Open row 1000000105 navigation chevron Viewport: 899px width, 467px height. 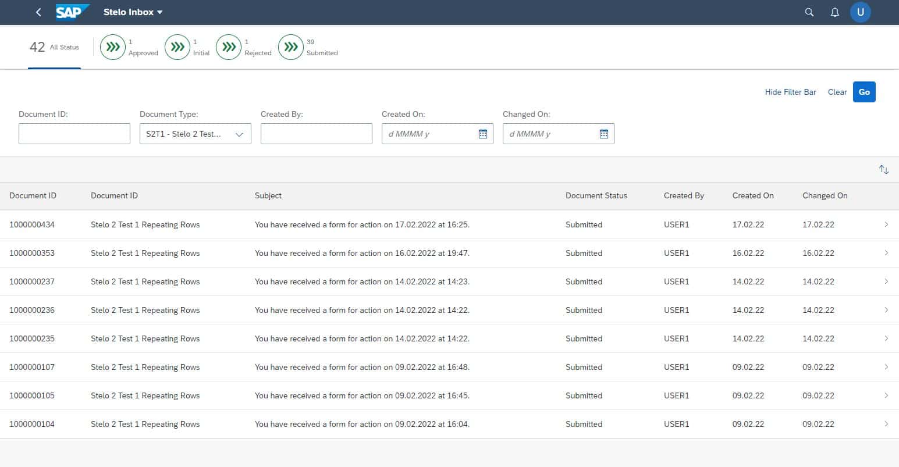click(x=886, y=395)
